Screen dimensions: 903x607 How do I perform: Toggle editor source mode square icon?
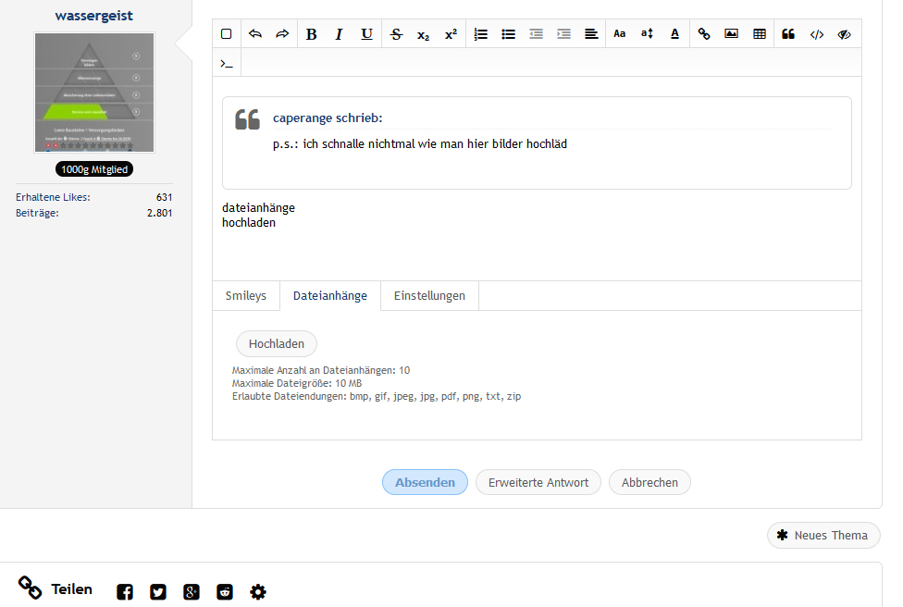click(227, 34)
